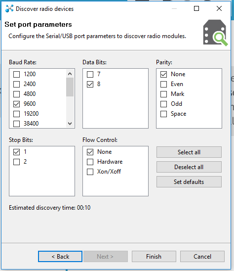Enable Xon/Xoff flow control checkbox
The image size is (234, 271).
[90, 172]
